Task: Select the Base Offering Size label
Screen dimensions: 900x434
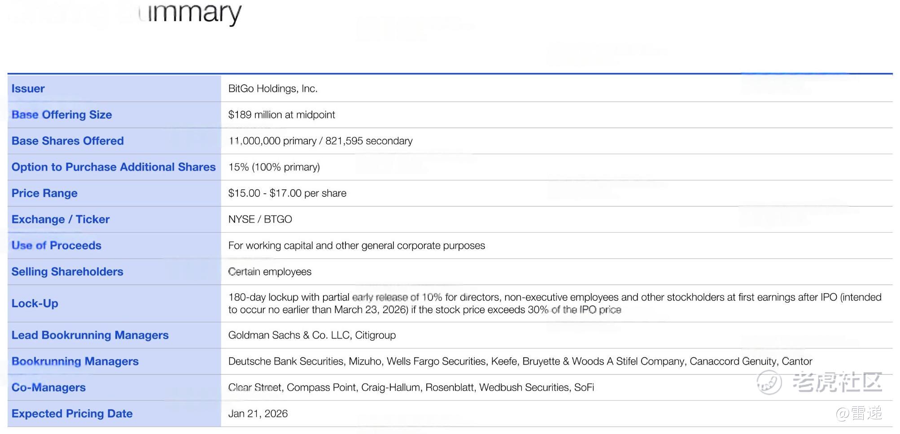Action: pos(61,115)
